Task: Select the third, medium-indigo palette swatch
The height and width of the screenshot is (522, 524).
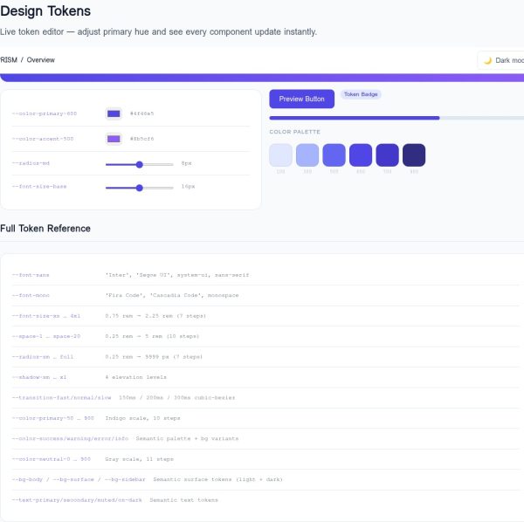Action: coord(334,155)
